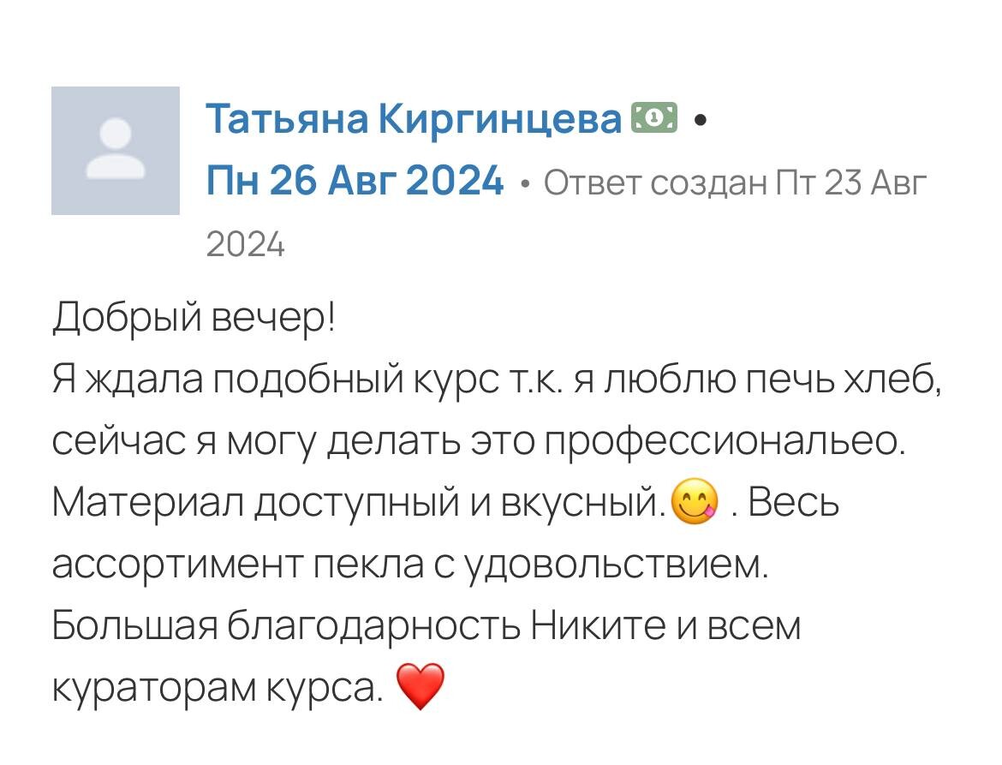Click the bullet dot after the banknote badge

[701, 122]
